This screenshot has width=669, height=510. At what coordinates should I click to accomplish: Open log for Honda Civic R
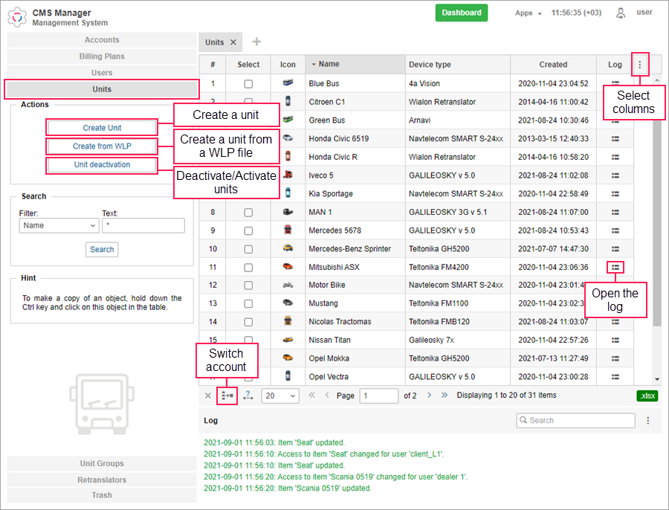pos(615,157)
